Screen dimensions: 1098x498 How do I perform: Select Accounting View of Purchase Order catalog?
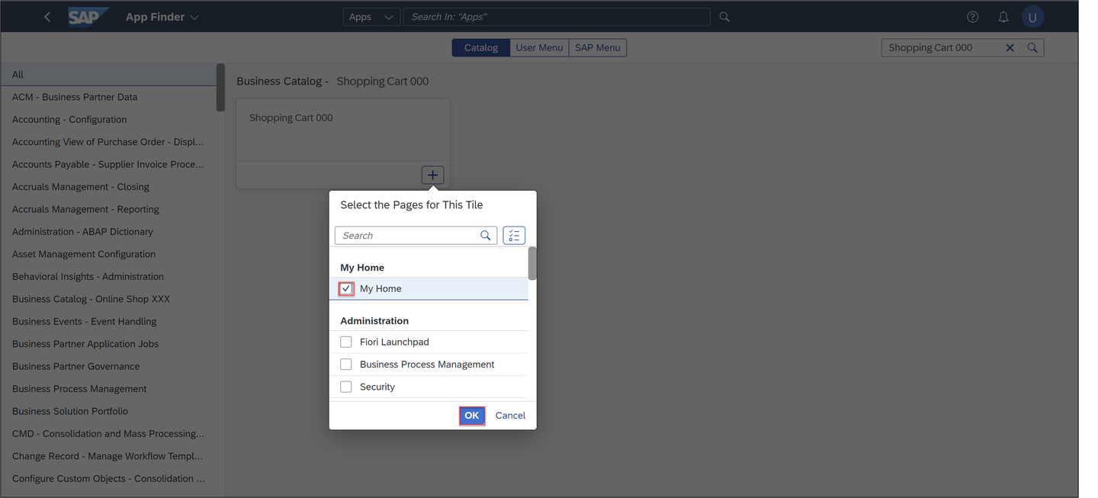pyautogui.click(x=108, y=142)
